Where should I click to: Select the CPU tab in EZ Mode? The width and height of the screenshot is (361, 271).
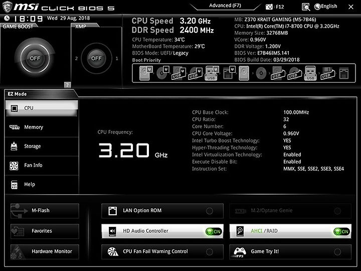pyautogui.click(x=42, y=108)
